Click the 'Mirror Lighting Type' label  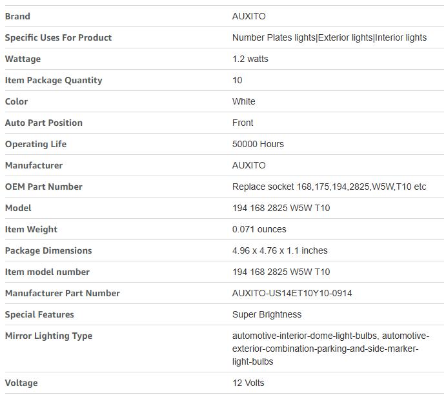click(48, 336)
